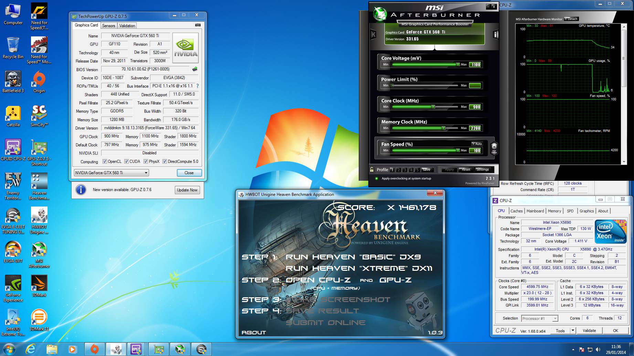Launch 3DMark desktop shortcut
Screen dimensions: 634x356
39,286
